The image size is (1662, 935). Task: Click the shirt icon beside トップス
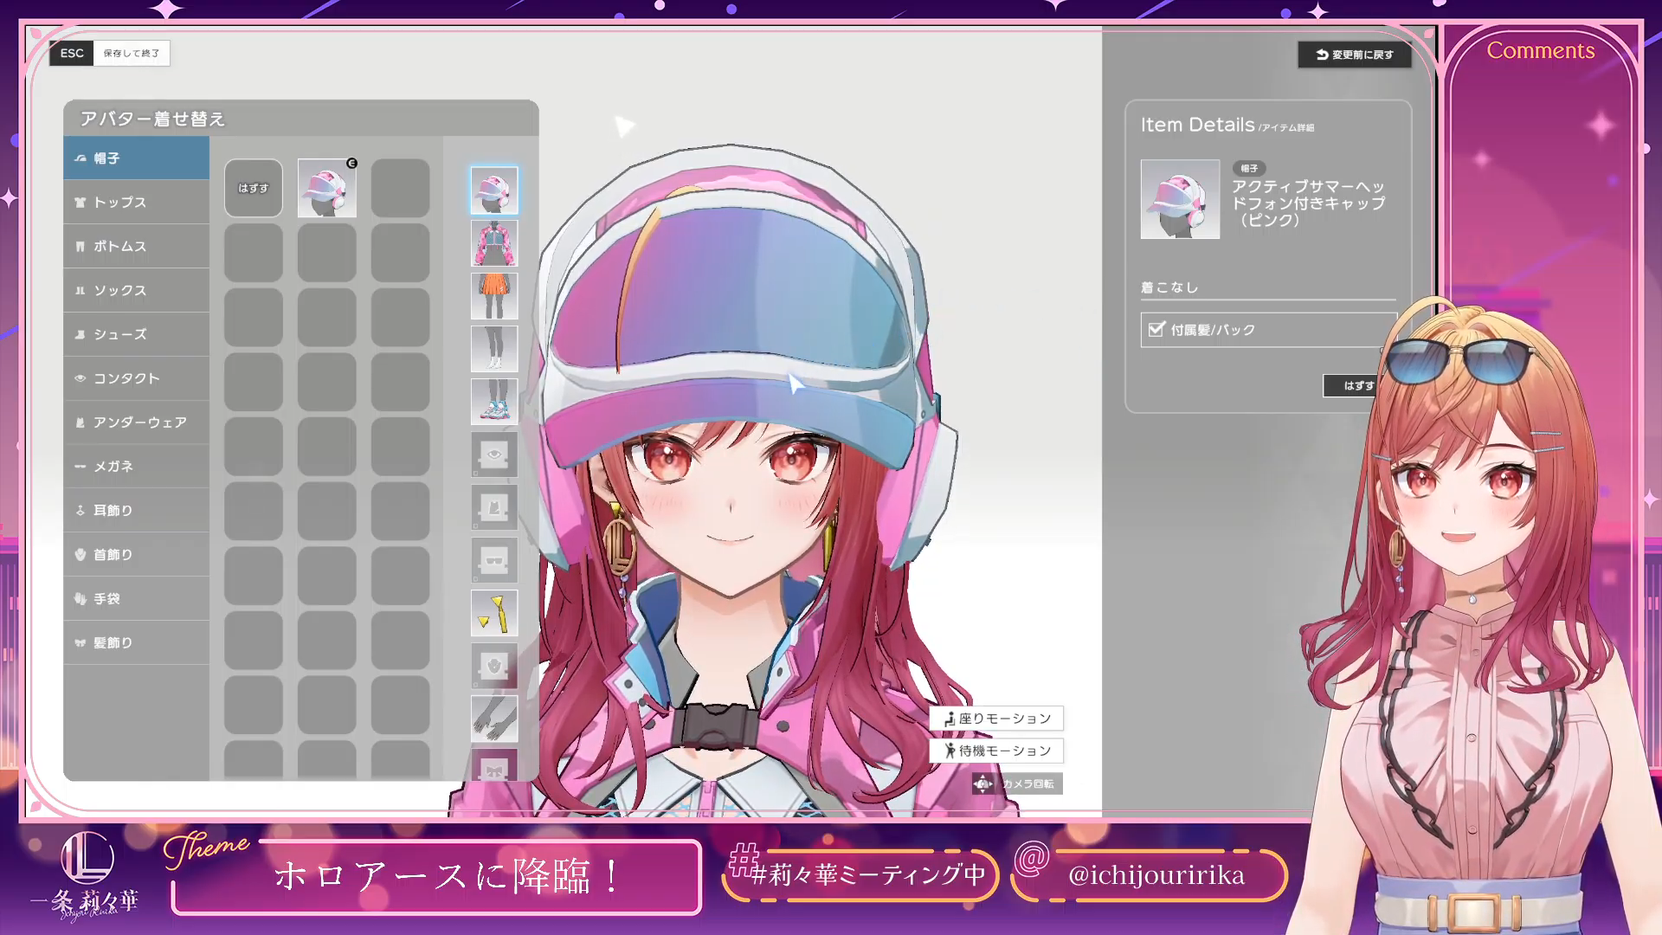(x=81, y=203)
